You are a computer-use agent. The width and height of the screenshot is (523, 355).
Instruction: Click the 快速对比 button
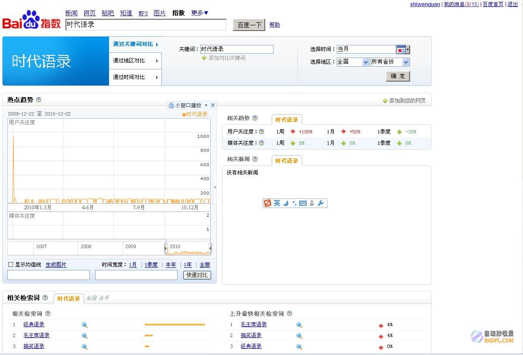click(x=197, y=275)
